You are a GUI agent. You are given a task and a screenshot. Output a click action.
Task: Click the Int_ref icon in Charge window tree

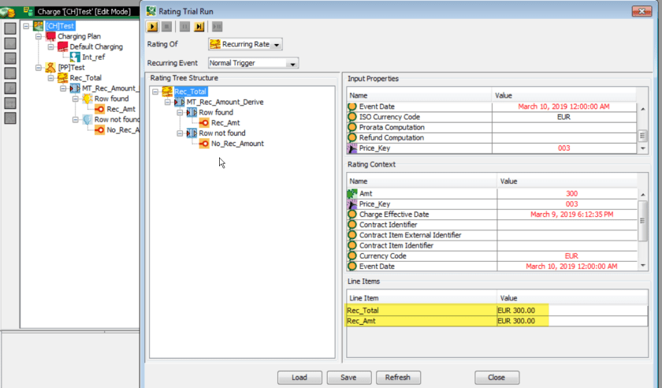(x=75, y=57)
